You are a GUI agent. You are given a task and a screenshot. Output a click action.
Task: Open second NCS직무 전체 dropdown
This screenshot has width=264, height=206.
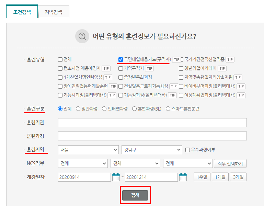click(135, 163)
